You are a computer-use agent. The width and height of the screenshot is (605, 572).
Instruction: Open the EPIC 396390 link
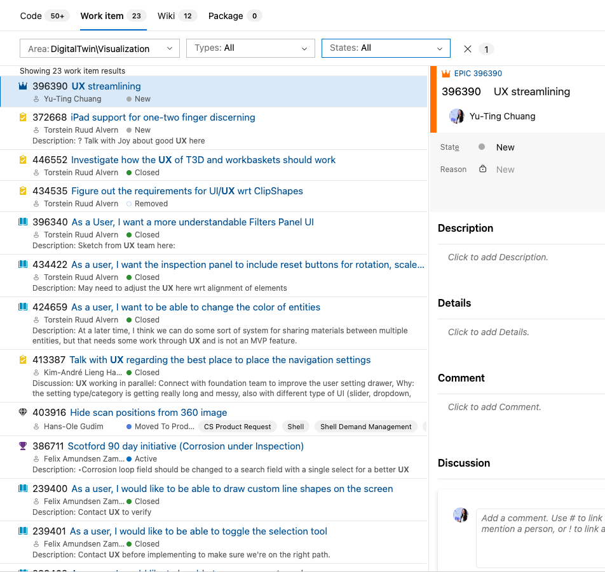pos(478,74)
